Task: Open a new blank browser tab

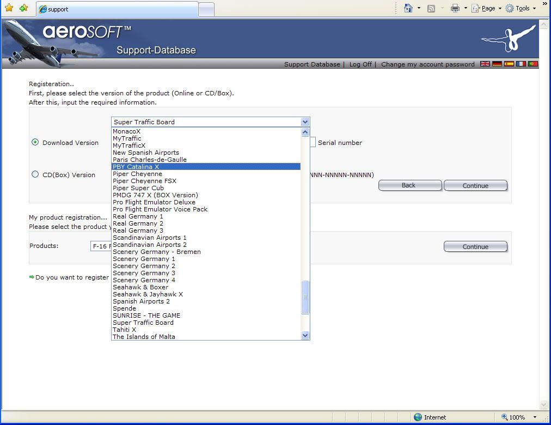Action: pos(206,9)
